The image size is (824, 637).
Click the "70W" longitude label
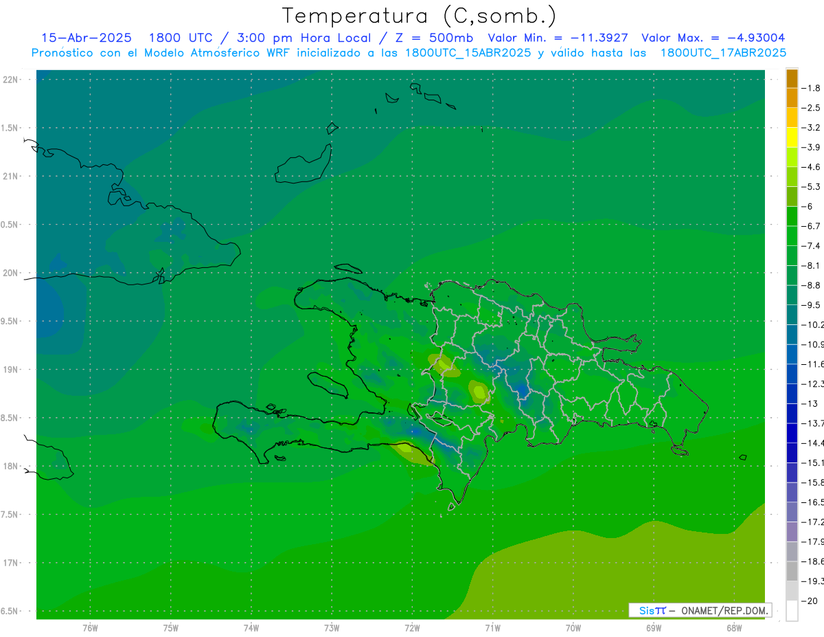(573, 627)
